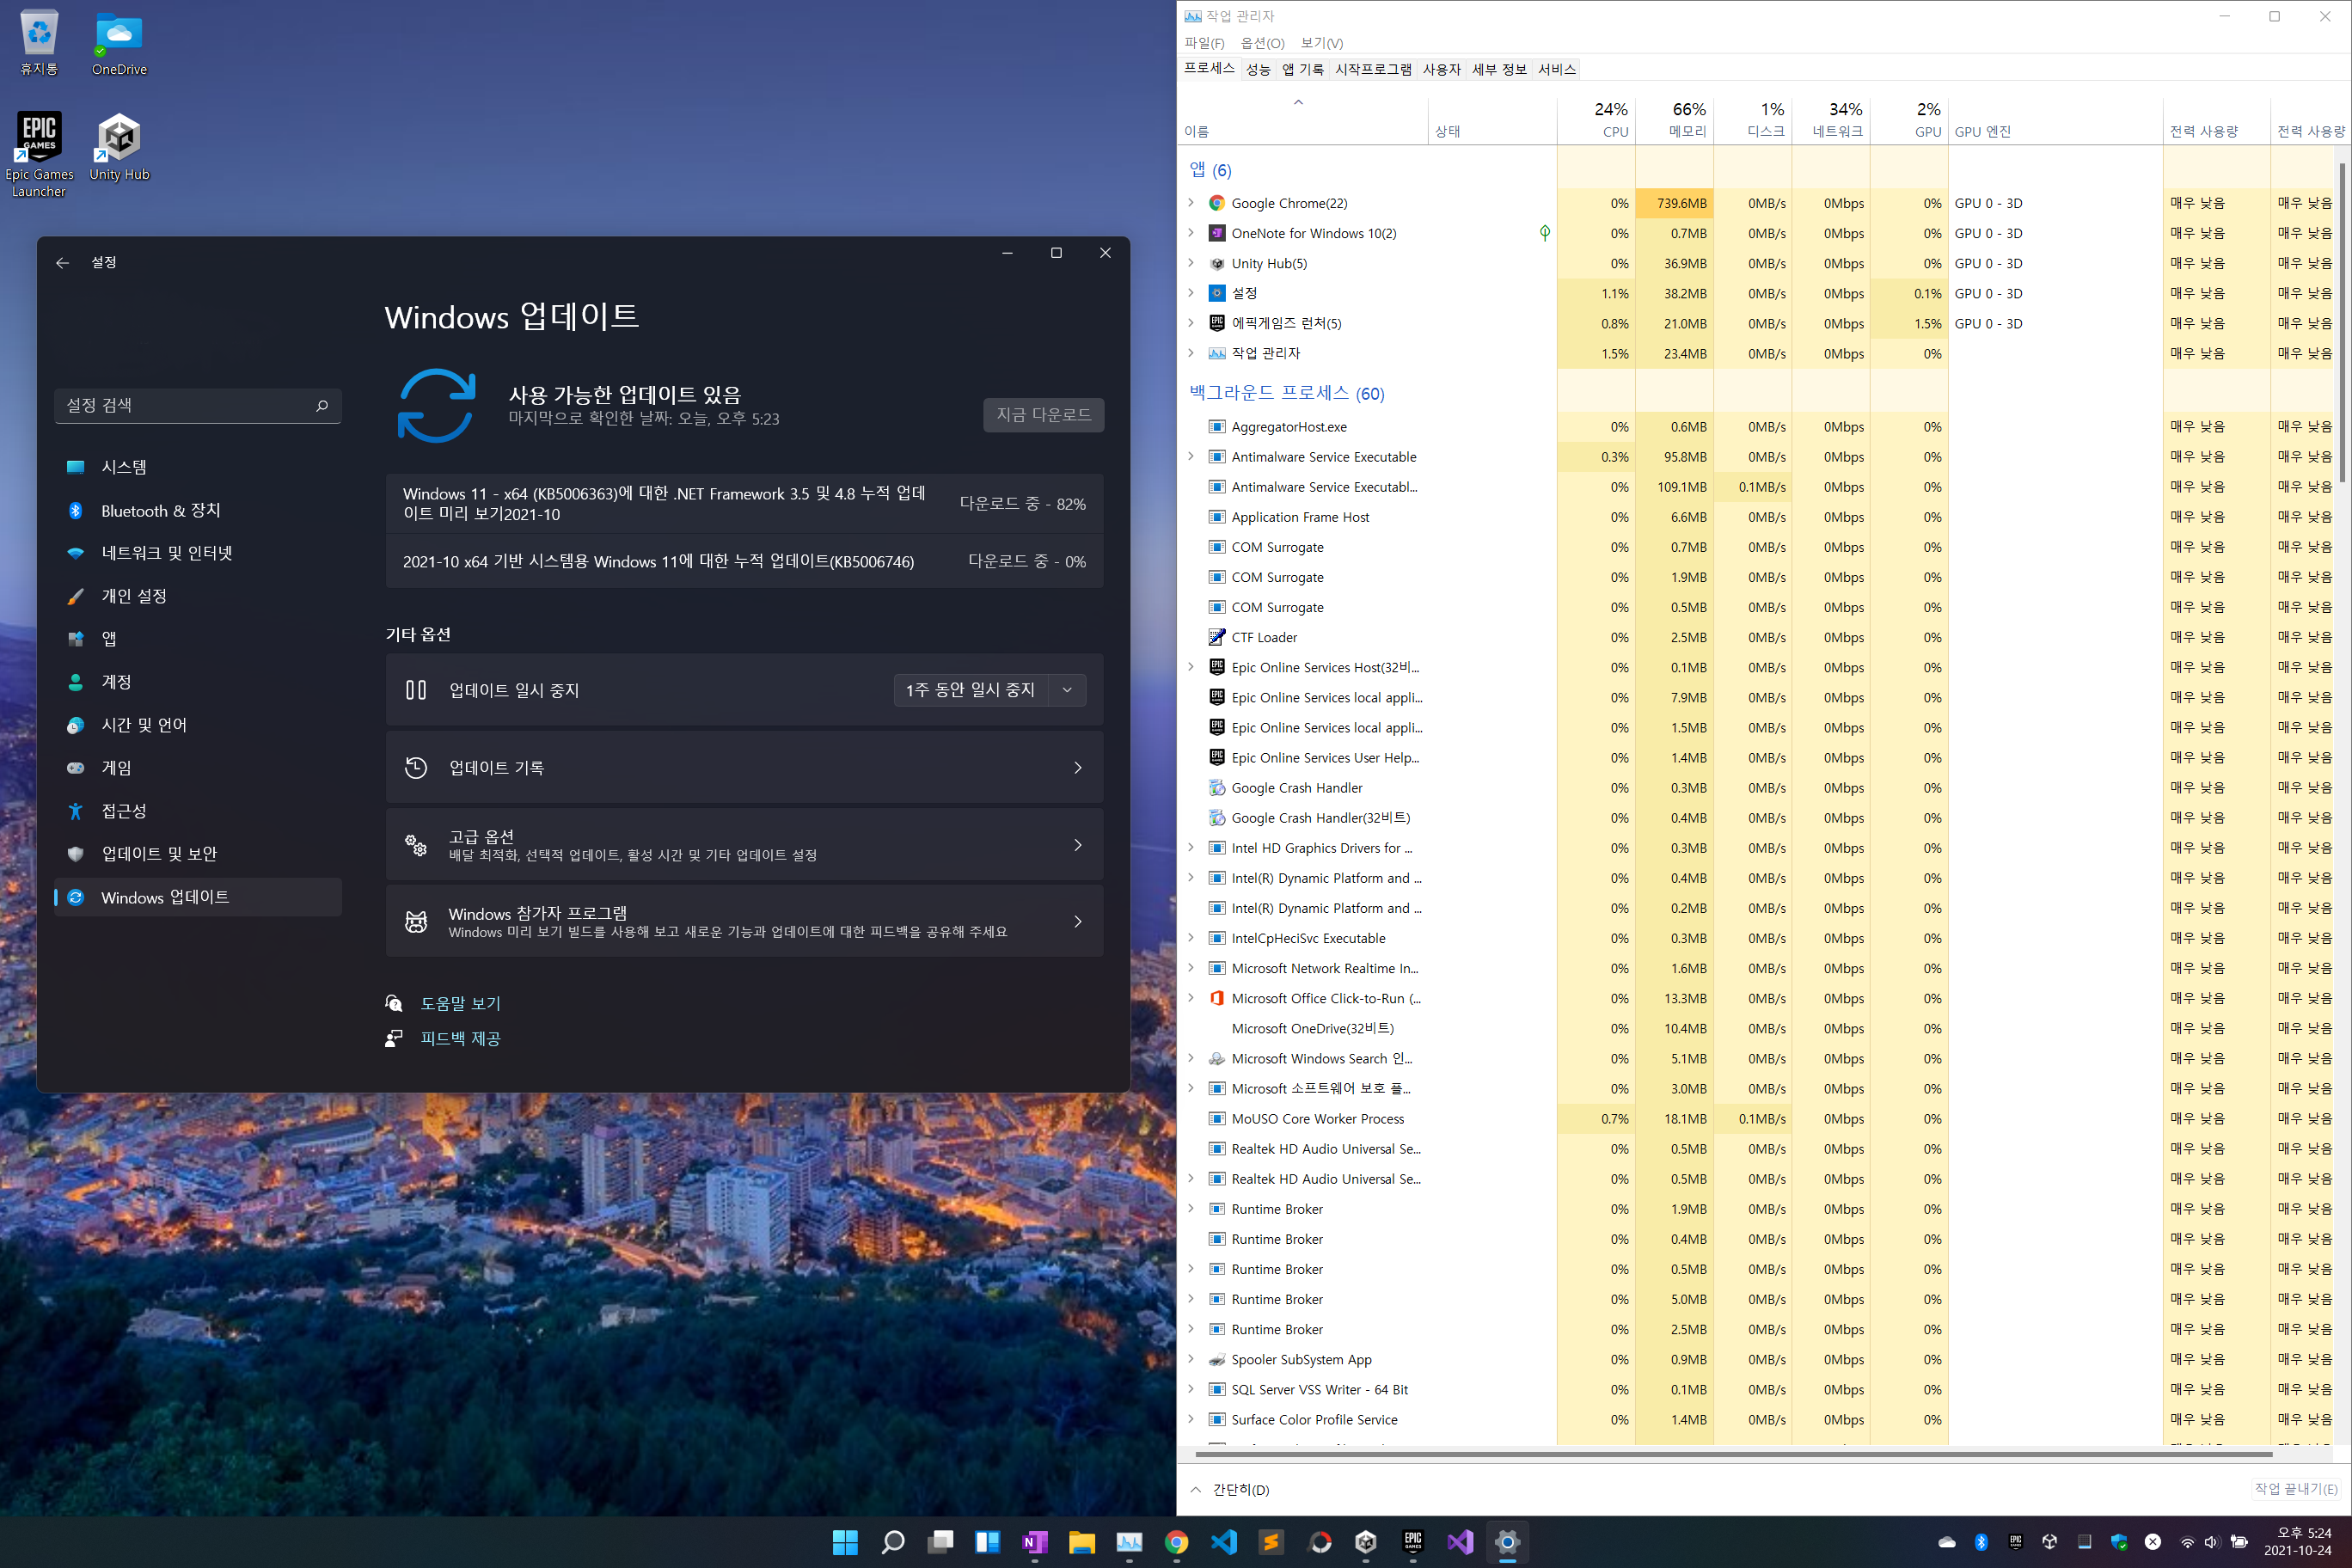Open the Chrome icon on the taskbar
This screenshot has height=1568, width=2352.
[1176, 1541]
